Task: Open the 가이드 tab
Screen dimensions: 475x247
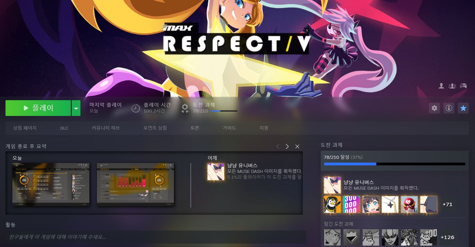Action: click(229, 128)
